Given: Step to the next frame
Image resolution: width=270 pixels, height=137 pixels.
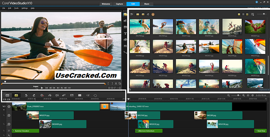Looking at the screenshot, I should (54, 88).
